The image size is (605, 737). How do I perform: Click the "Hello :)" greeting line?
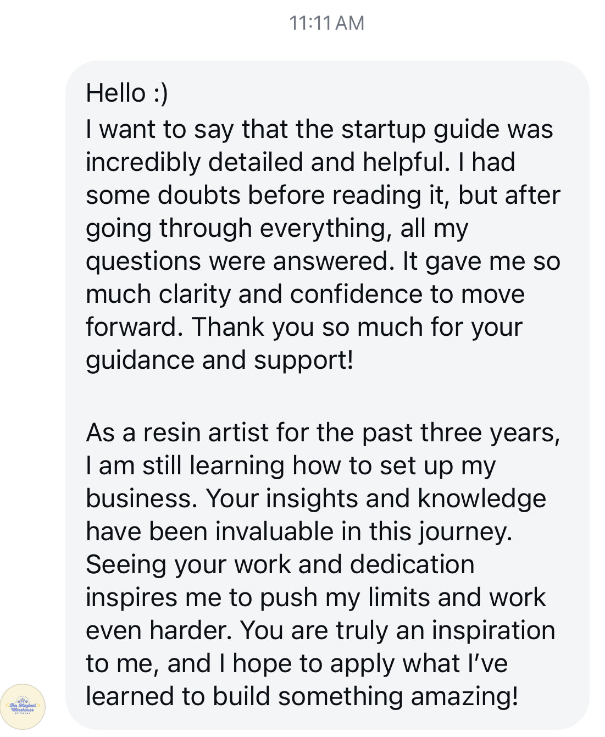pyautogui.click(x=127, y=93)
